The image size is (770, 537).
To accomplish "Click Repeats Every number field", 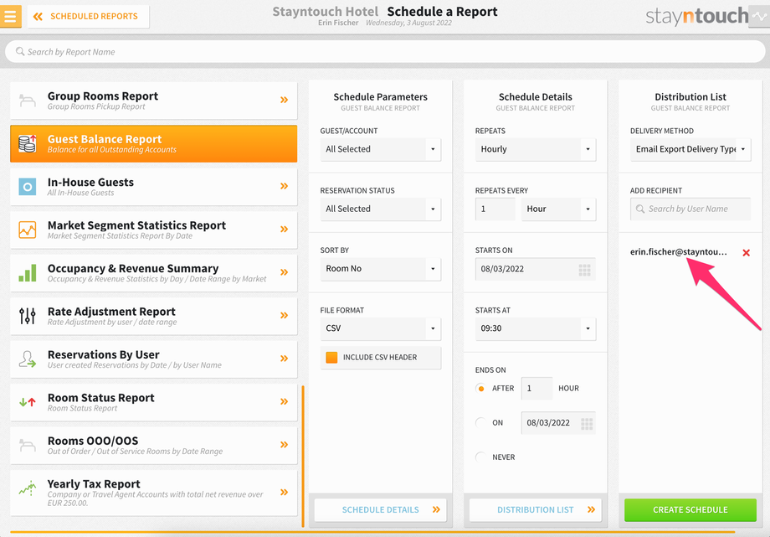I will 495,209.
